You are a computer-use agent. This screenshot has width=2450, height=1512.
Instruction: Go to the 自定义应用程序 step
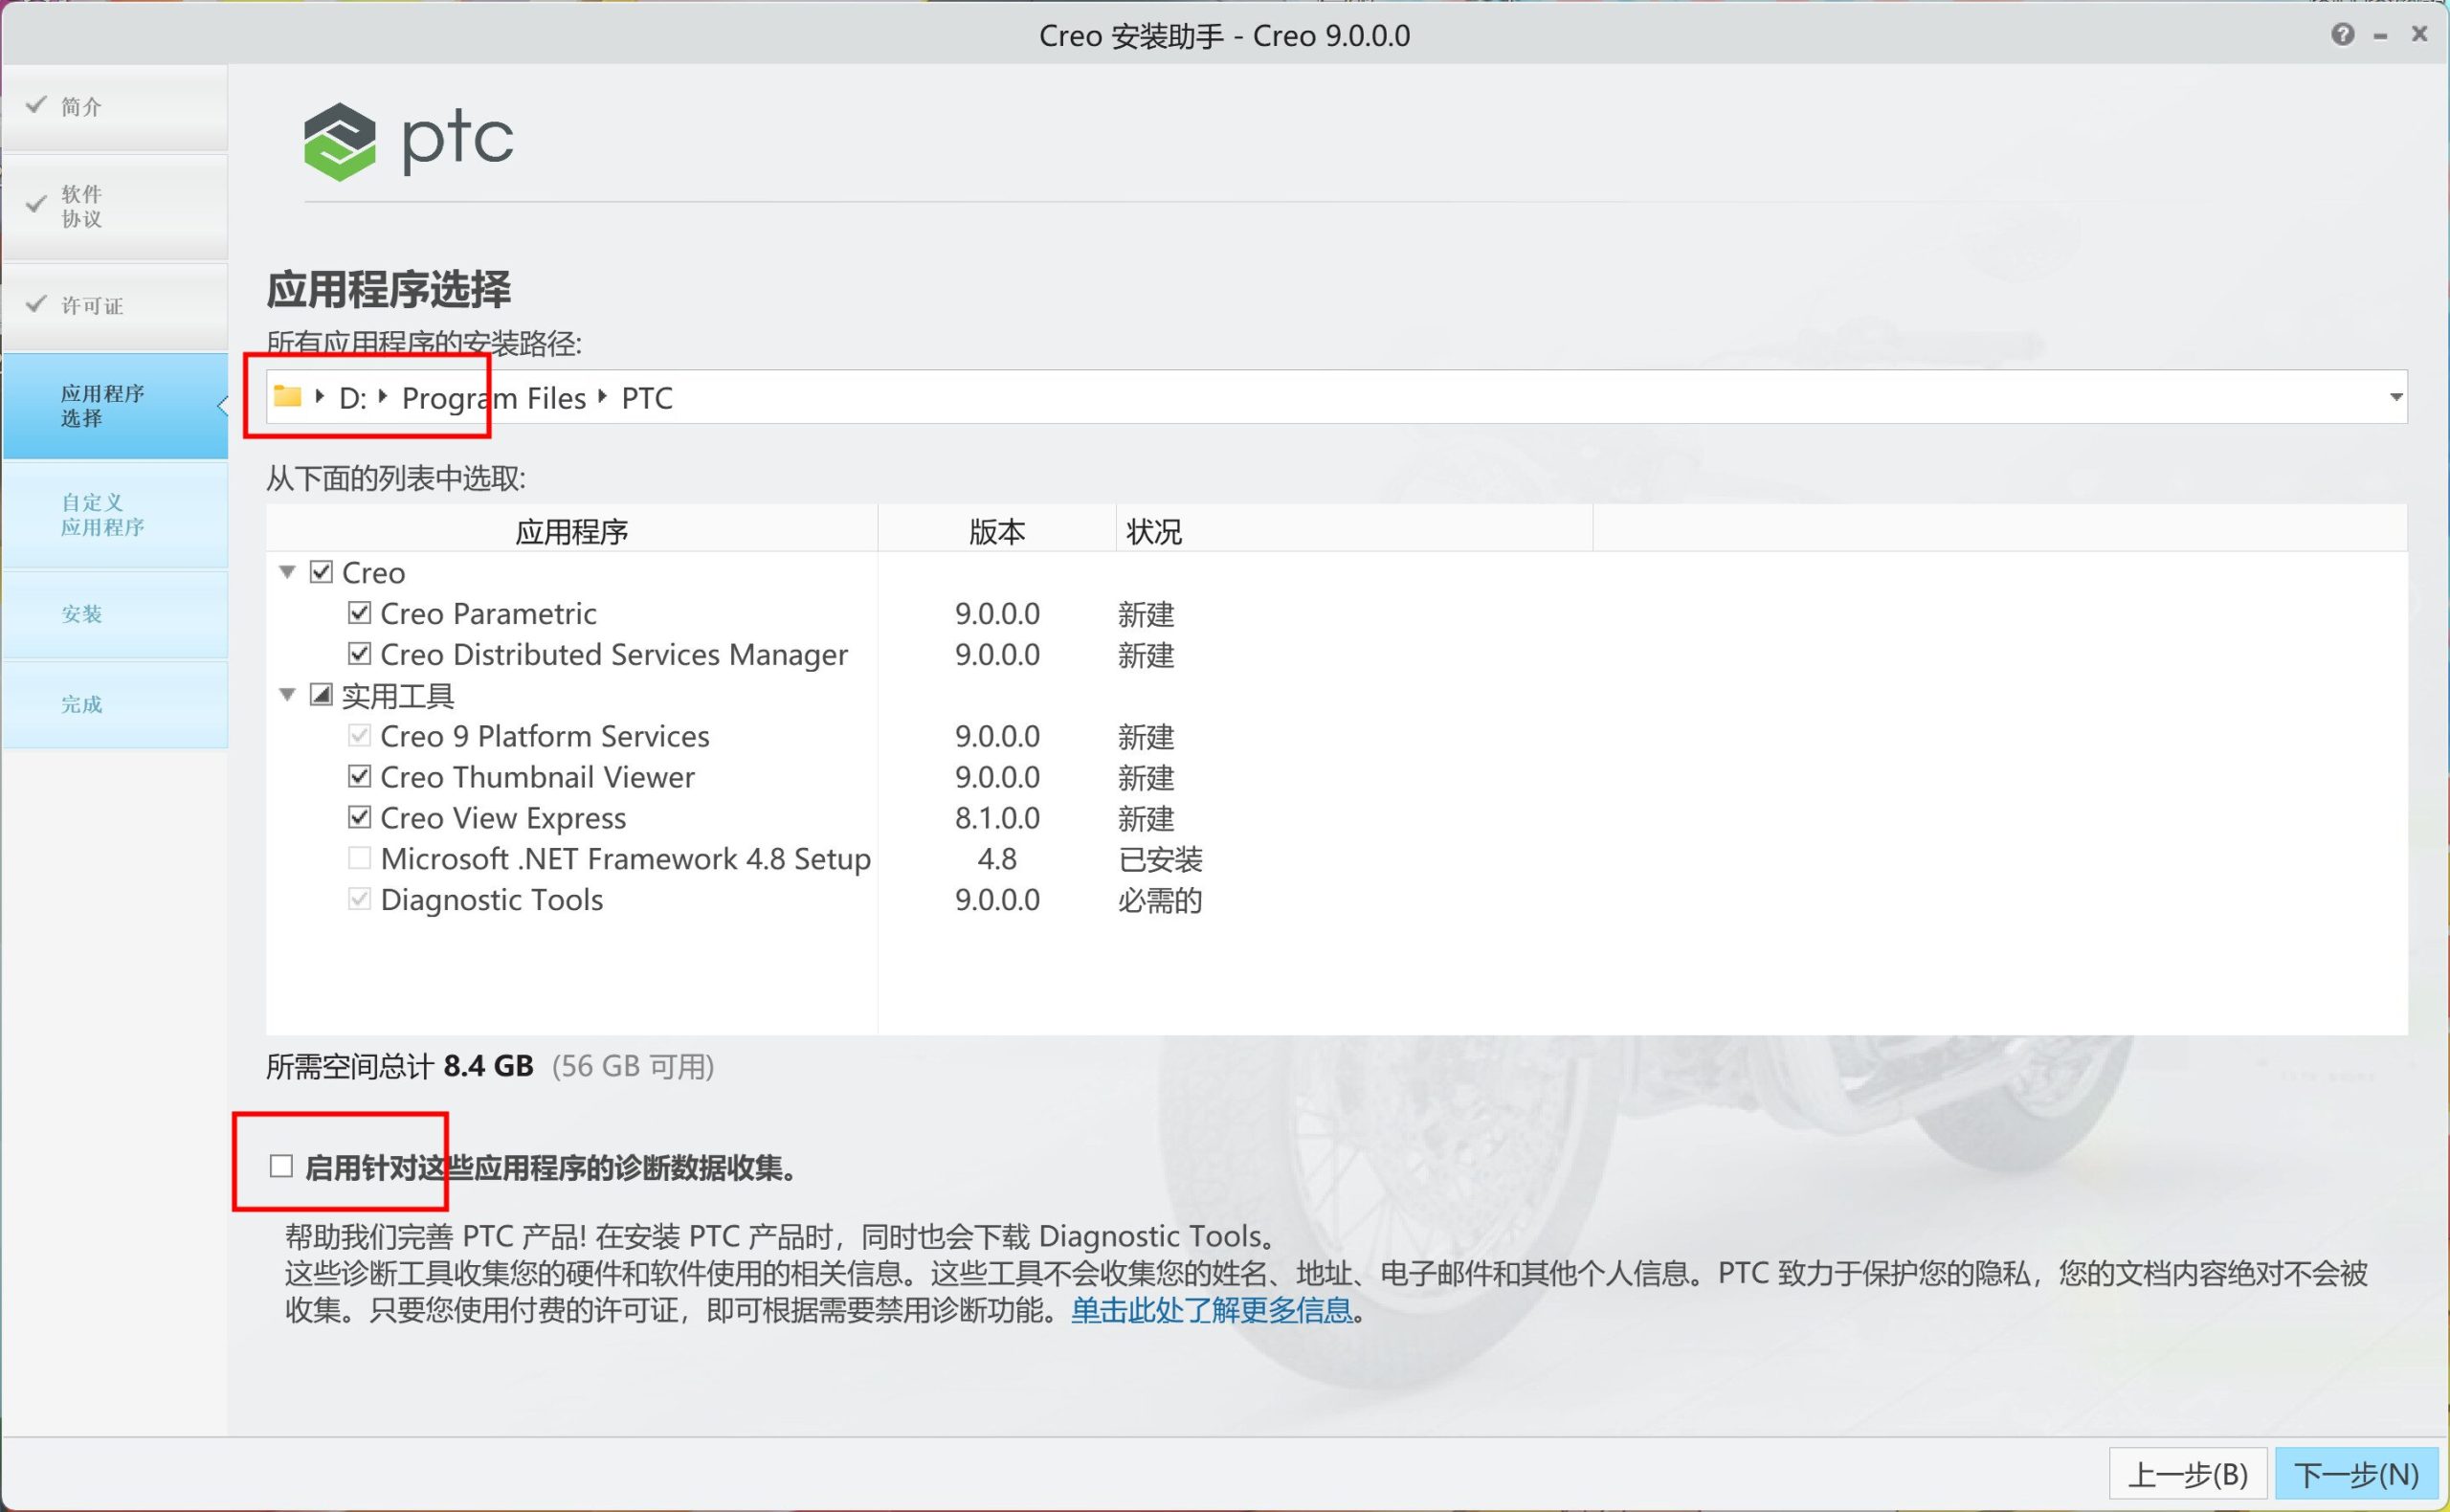(x=103, y=514)
